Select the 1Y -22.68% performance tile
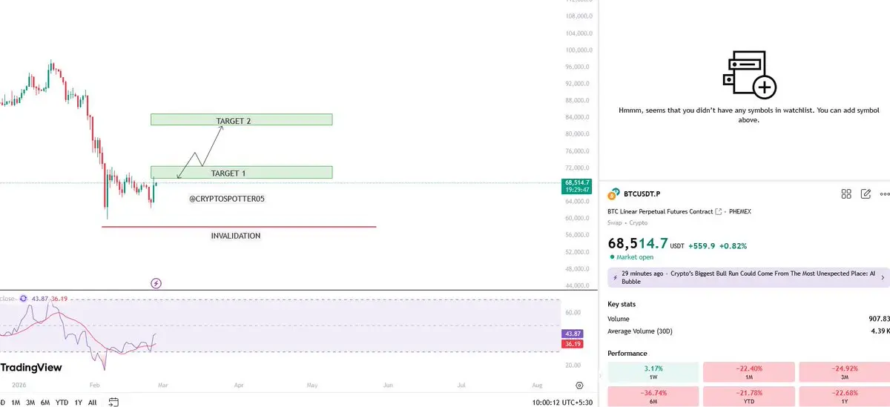The image size is (890, 407). pos(844,396)
